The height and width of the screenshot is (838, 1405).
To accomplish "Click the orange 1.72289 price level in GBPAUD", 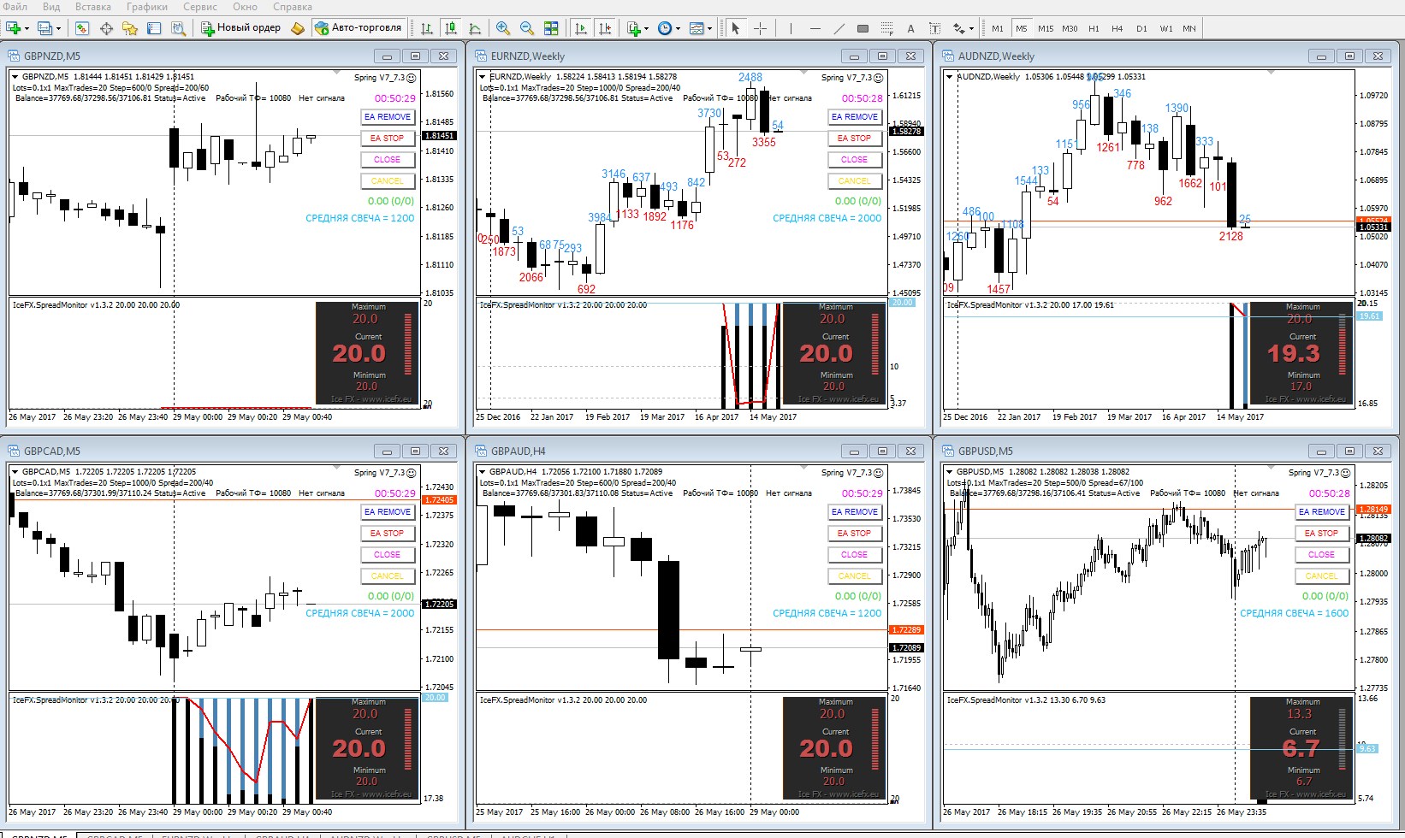I will click(x=906, y=630).
